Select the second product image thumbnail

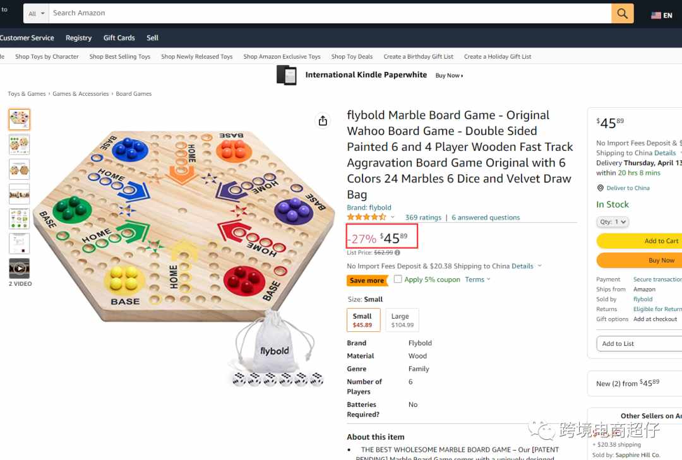20,144
